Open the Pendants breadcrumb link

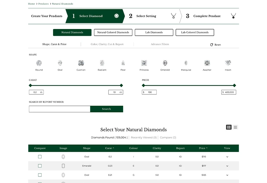[43, 4]
